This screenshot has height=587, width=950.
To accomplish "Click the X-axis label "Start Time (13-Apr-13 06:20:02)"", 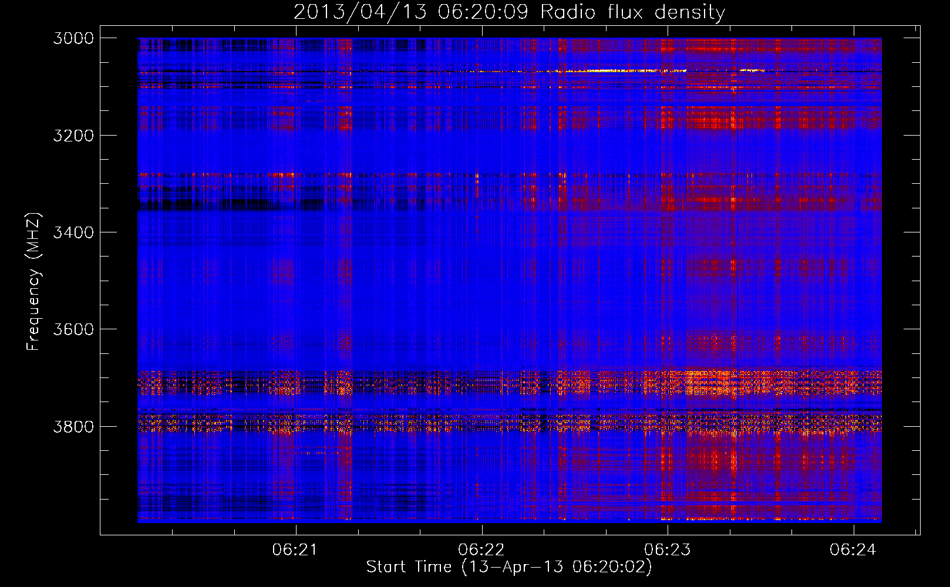I will click(509, 567).
